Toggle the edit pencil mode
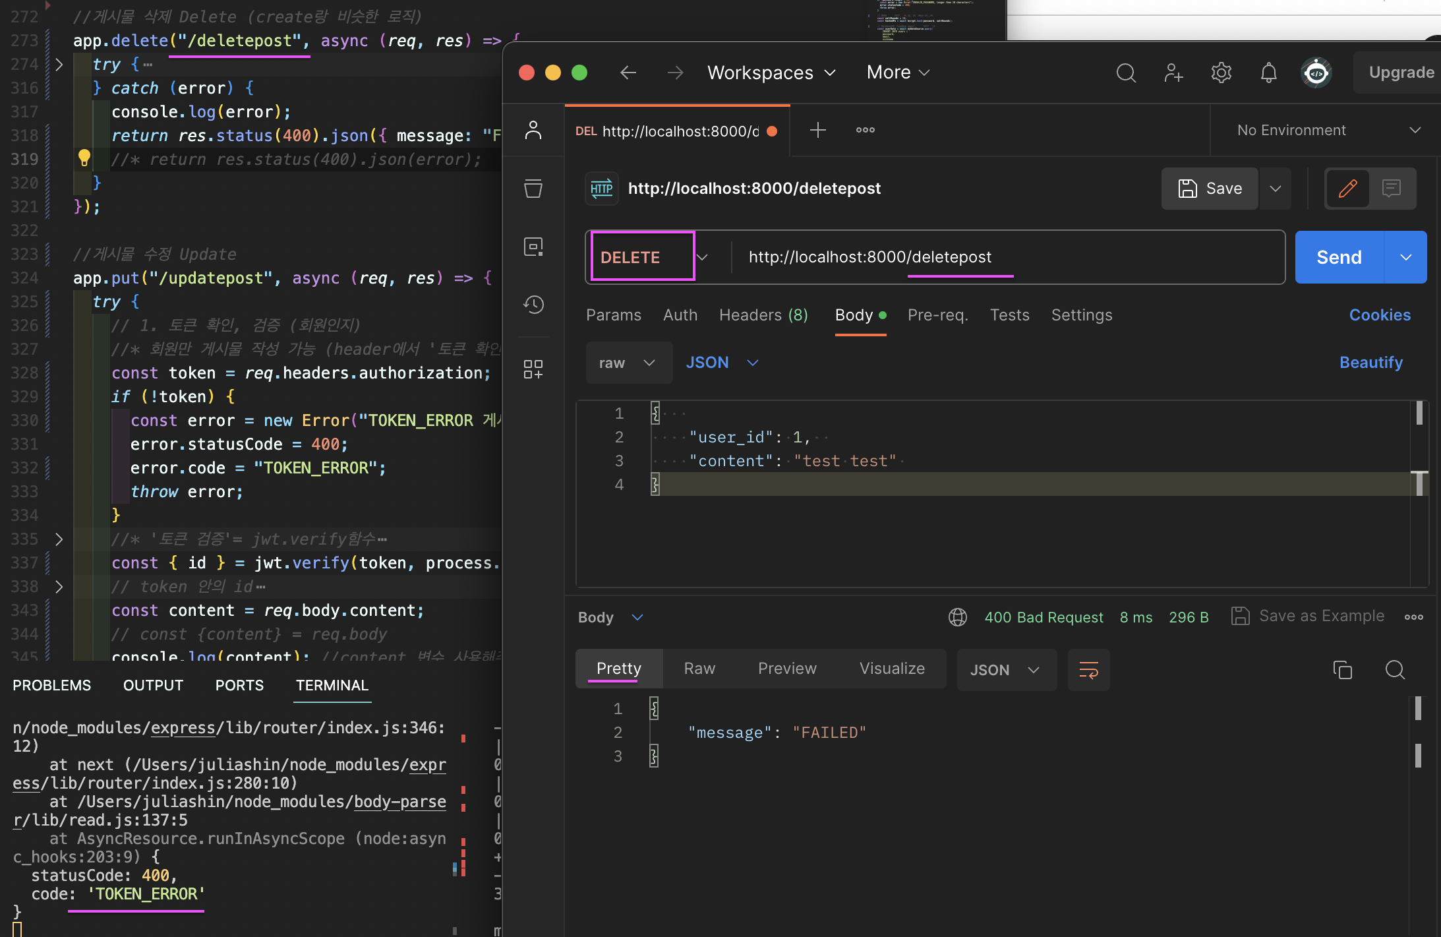The height and width of the screenshot is (937, 1441). (x=1348, y=189)
